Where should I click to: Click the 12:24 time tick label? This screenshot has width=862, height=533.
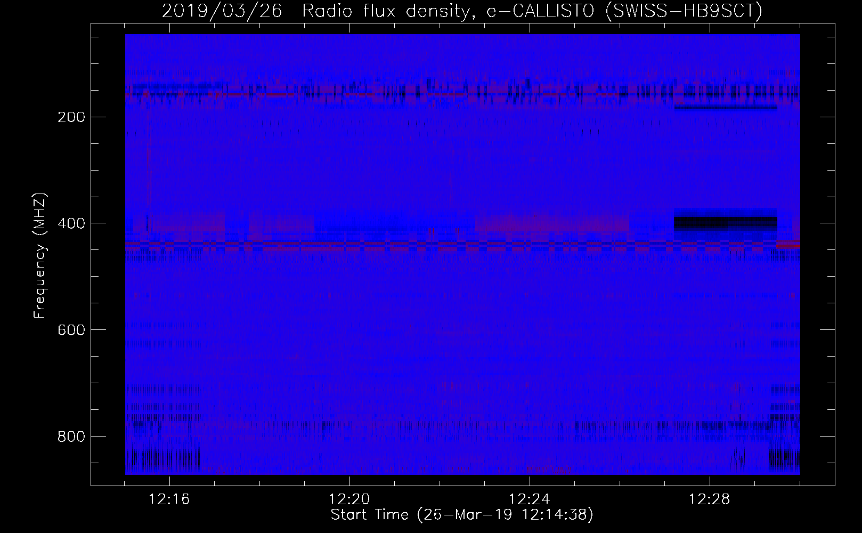point(530,499)
